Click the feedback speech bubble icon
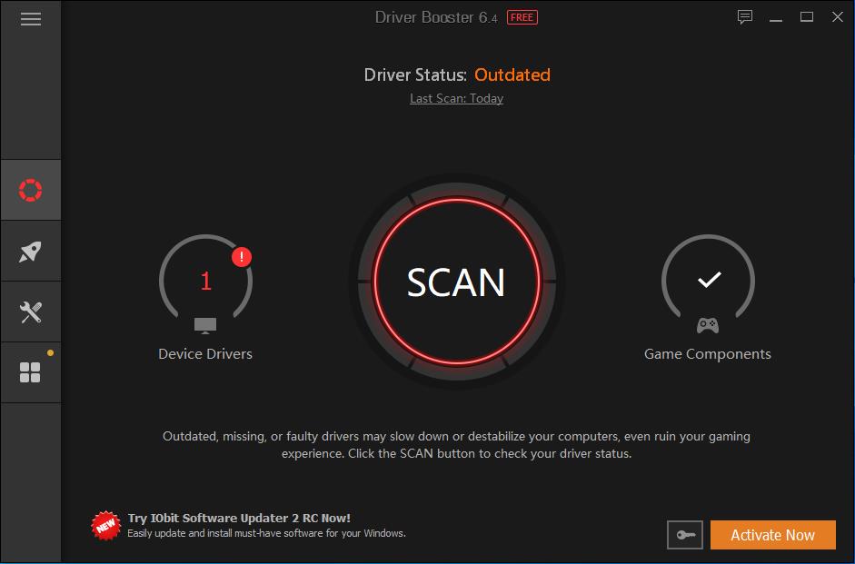Screen dimensions: 855x564 pos(745,17)
